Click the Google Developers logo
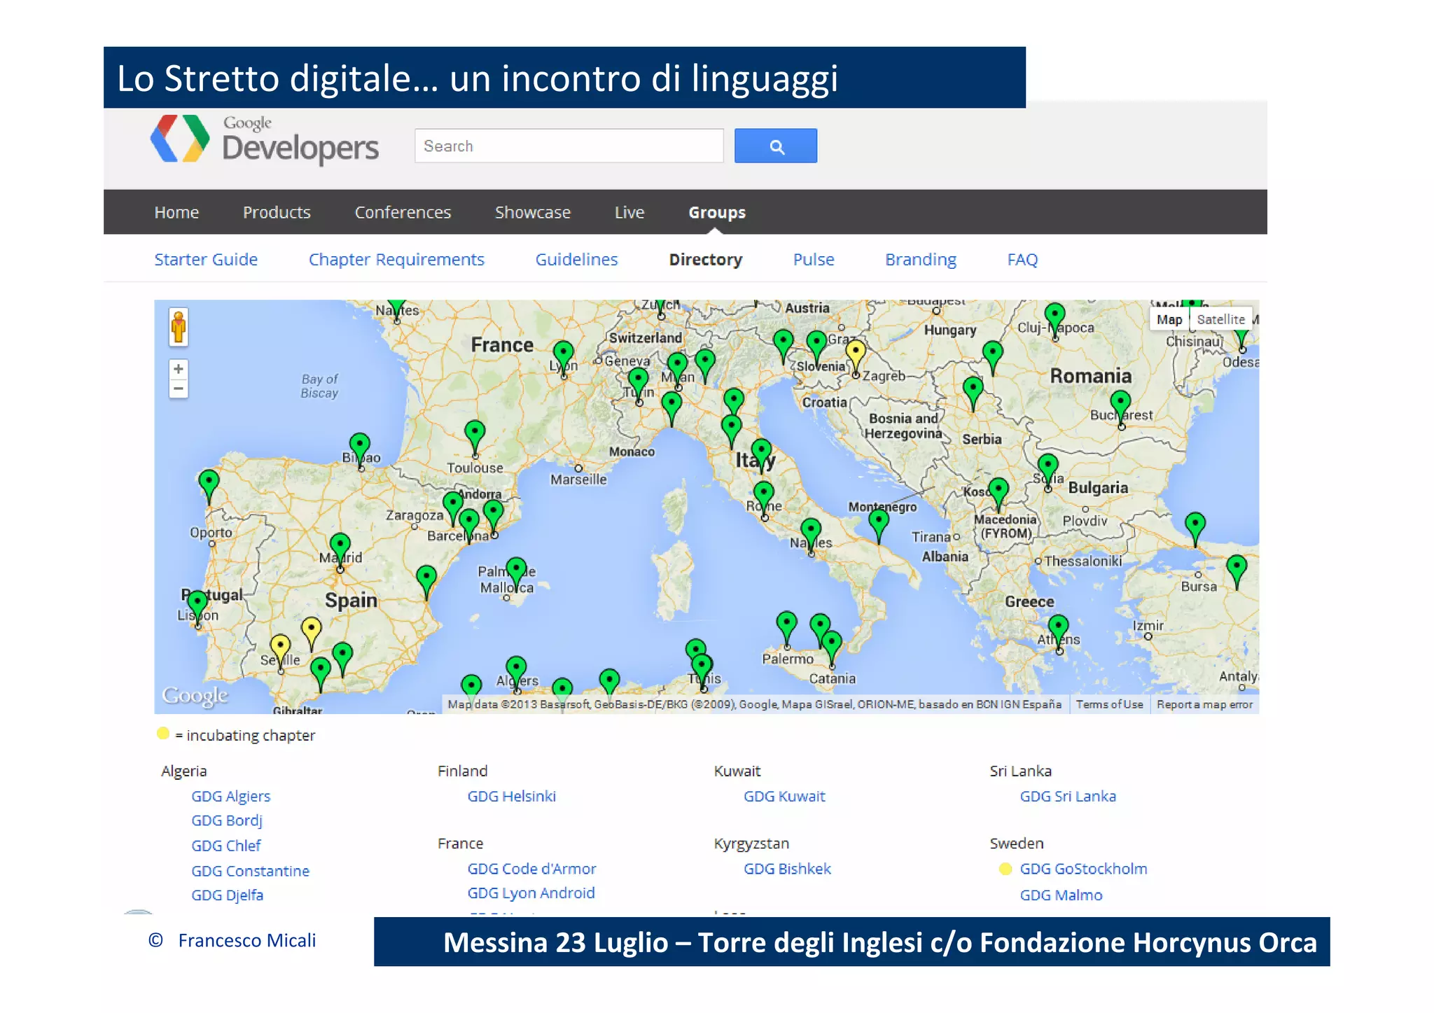 [265, 140]
